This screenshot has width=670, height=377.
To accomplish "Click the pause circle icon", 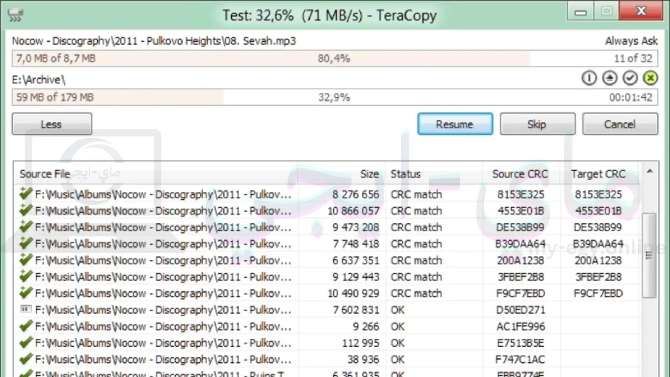I will coord(589,78).
